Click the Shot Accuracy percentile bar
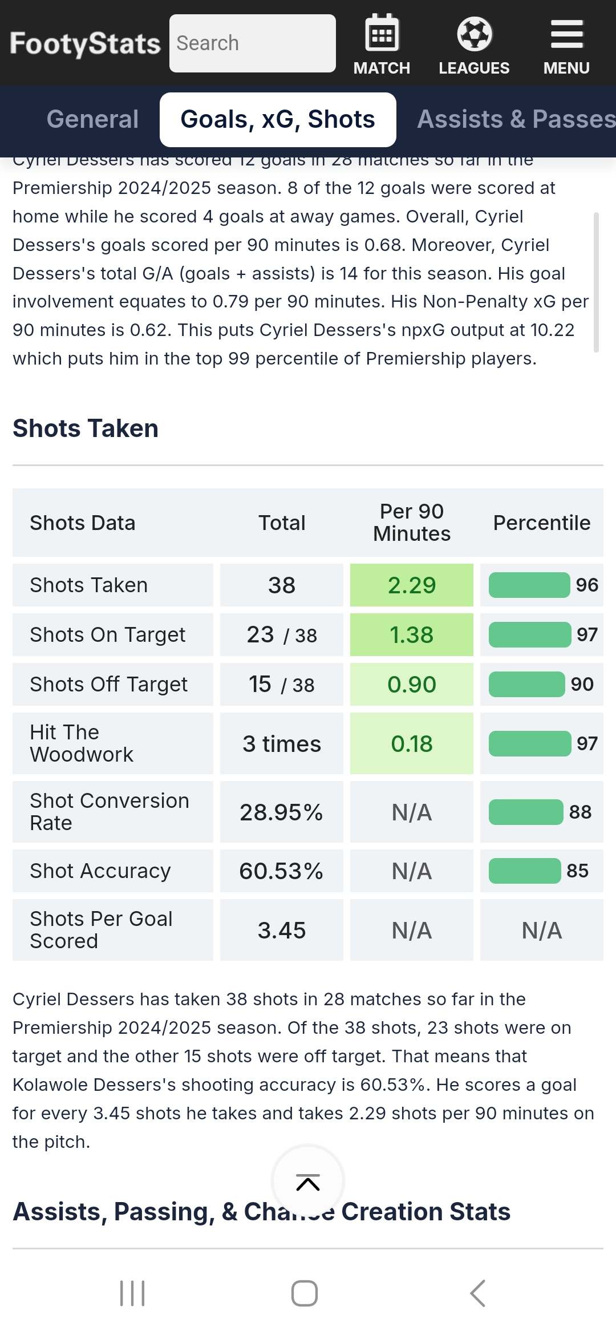Viewport: 616px width, 1335px height. (525, 871)
